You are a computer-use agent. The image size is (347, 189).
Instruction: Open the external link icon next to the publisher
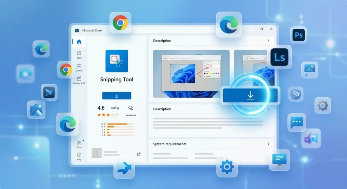click(139, 154)
